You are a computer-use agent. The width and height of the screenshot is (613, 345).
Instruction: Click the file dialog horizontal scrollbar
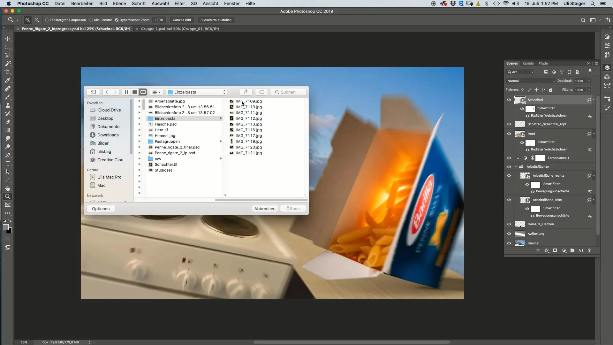click(x=261, y=200)
